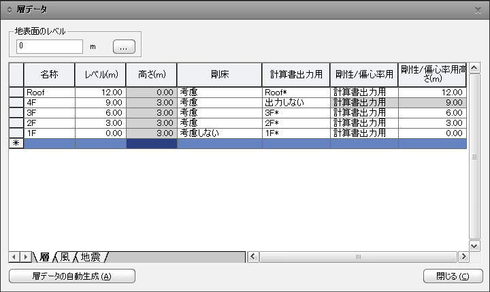The width and height of the screenshot is (490, 292).
Task: Click the tab scroll right arrow
Action: point(25,257)
